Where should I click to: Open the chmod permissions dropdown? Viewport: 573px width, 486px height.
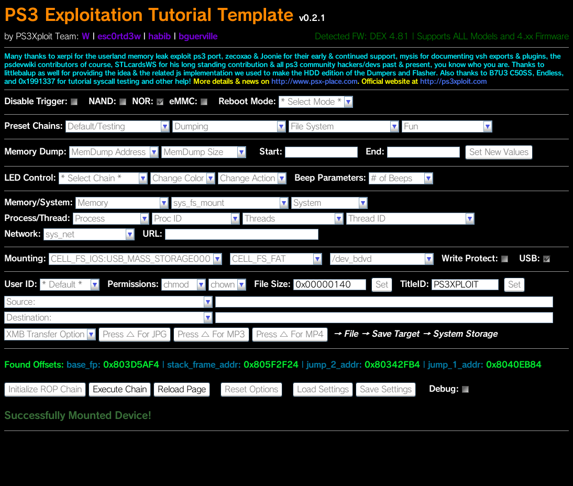click(x=183, y=285)
